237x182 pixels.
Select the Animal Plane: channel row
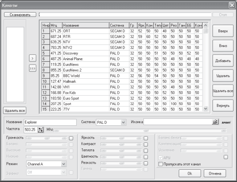(x=122, y=59)
